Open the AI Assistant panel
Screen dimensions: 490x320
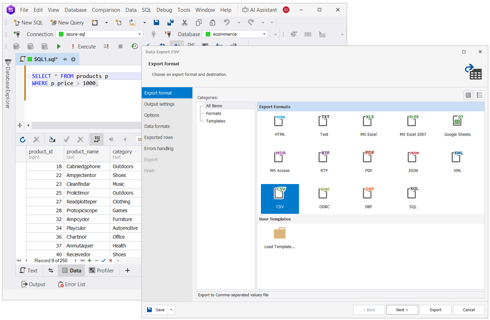coord(259,10)
